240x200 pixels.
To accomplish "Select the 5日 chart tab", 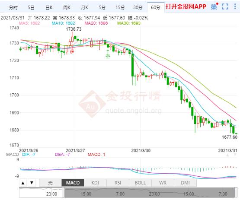I will (x=31, y=7).
